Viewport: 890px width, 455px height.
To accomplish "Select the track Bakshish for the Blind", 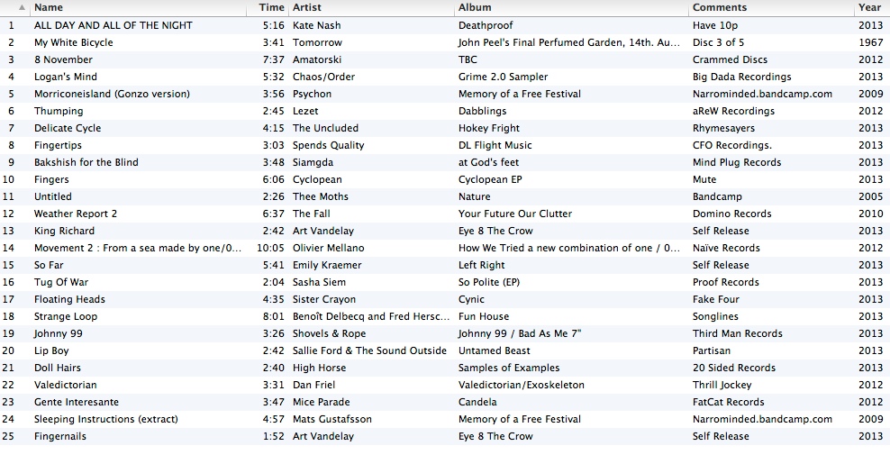I will [x=86, y=162].
